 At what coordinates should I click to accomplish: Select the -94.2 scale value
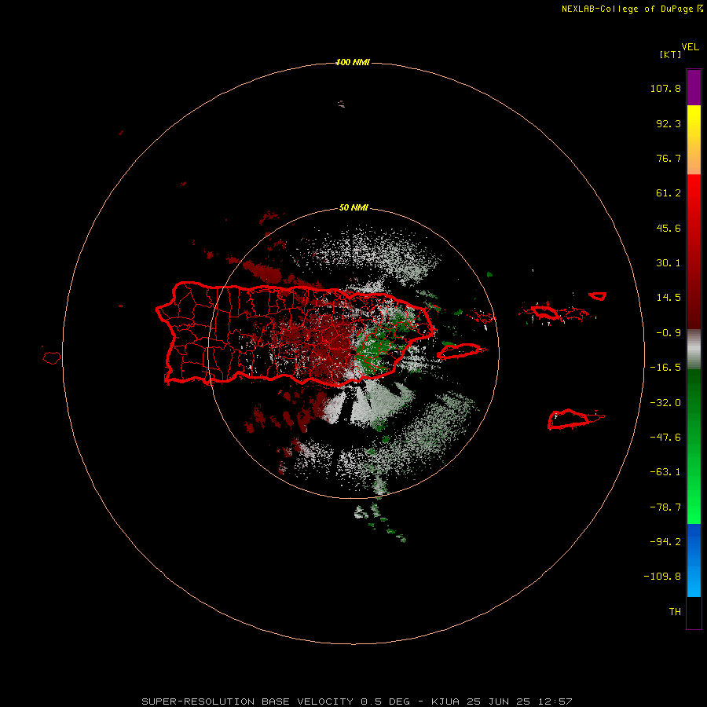665,541
